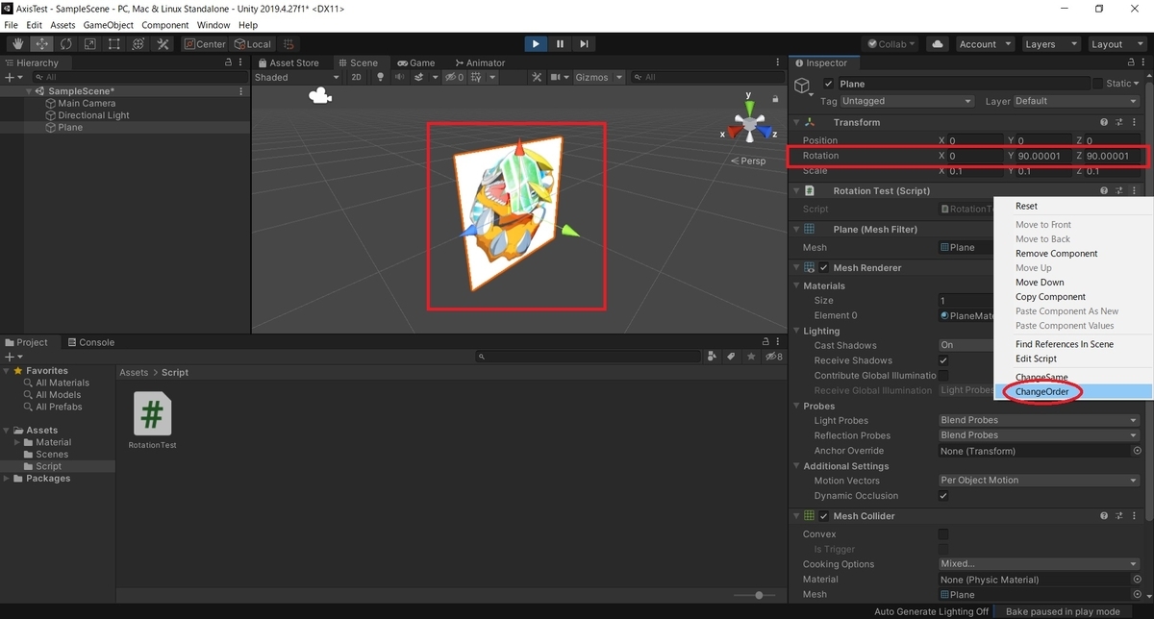Open the Tag dropdown
Viewport: 1154px width, 619px height.
(x=907, y=101)
